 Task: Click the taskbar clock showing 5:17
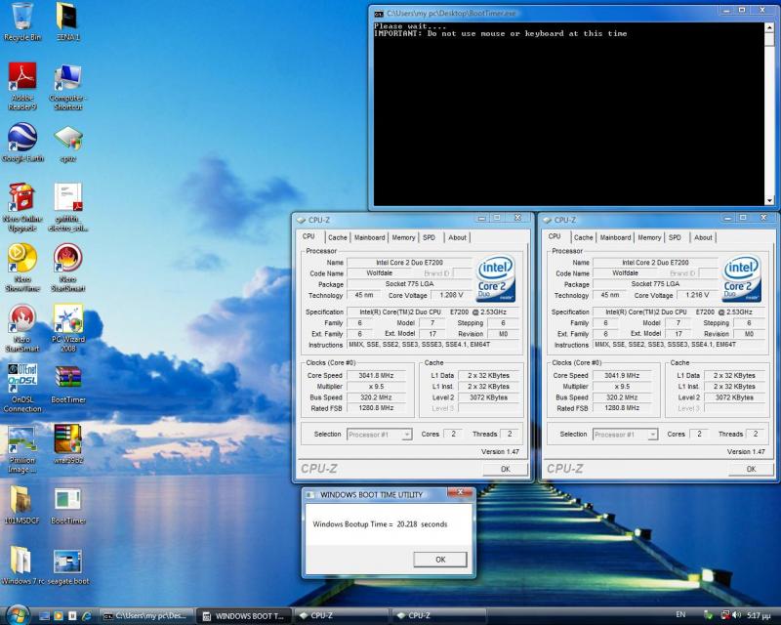click(x=759, y=615)
